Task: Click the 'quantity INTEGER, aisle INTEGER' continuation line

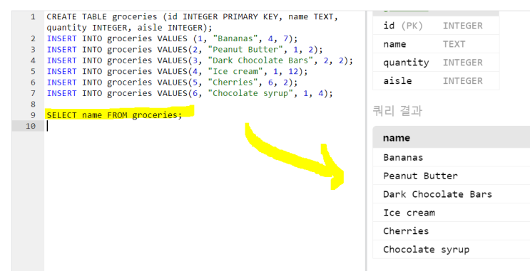Action: (129, 28)
